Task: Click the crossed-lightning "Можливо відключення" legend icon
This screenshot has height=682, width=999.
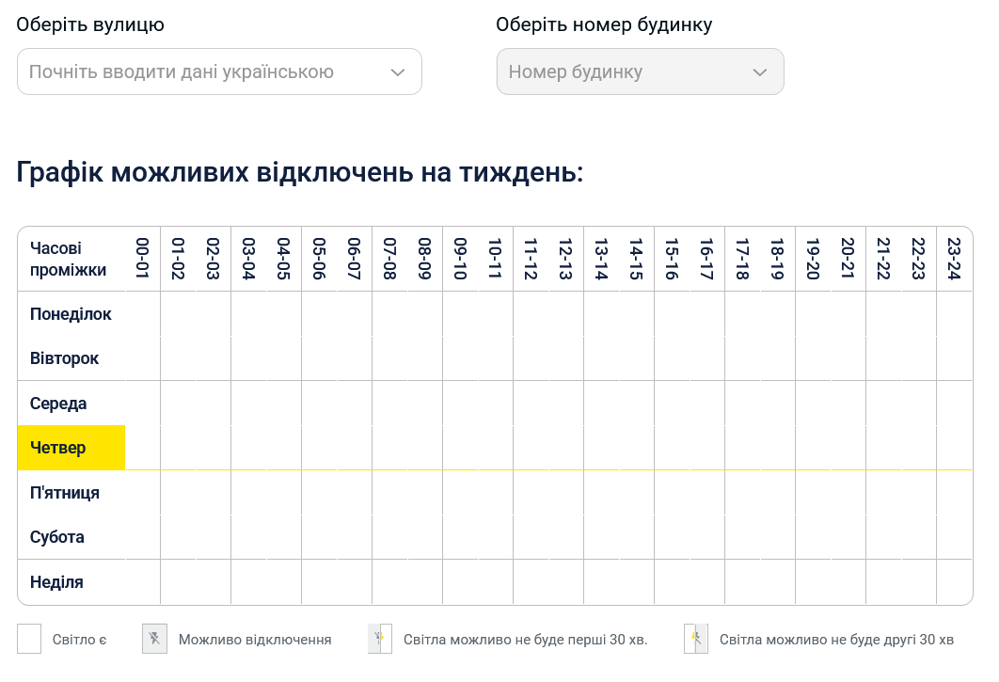Action: pyautogui.click(x=153, y=639)
